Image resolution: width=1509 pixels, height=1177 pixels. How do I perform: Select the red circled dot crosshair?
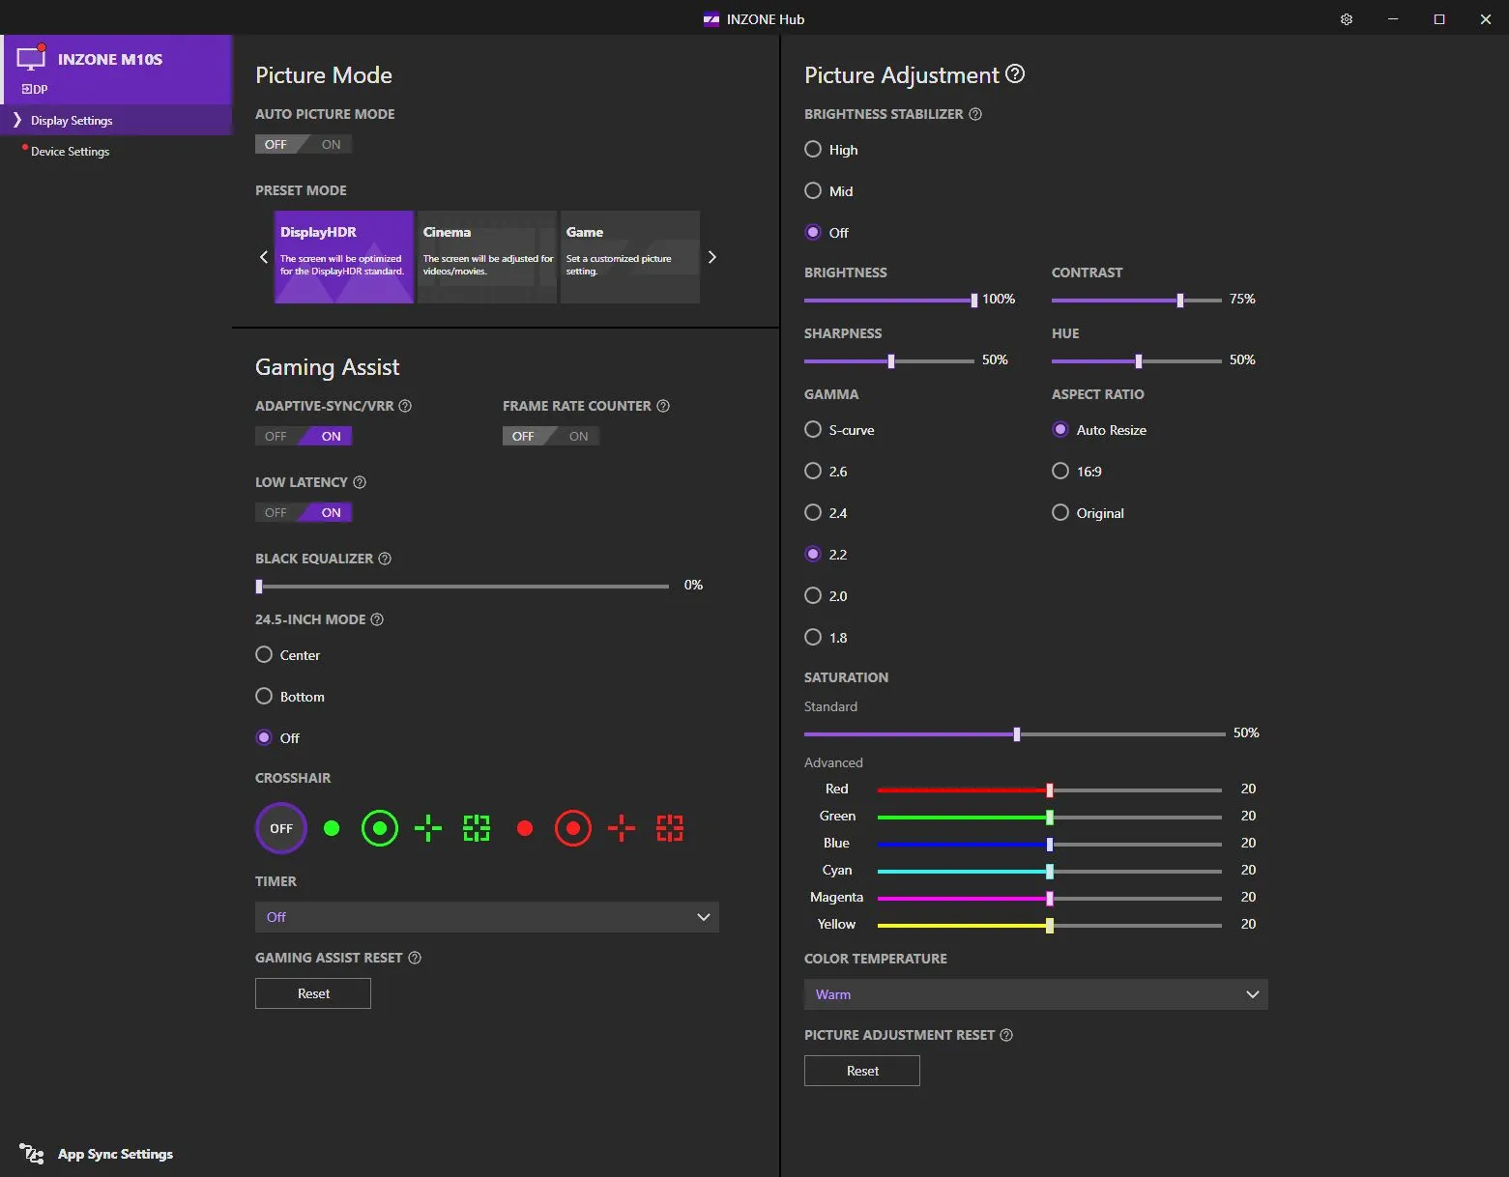coord(572,828)
